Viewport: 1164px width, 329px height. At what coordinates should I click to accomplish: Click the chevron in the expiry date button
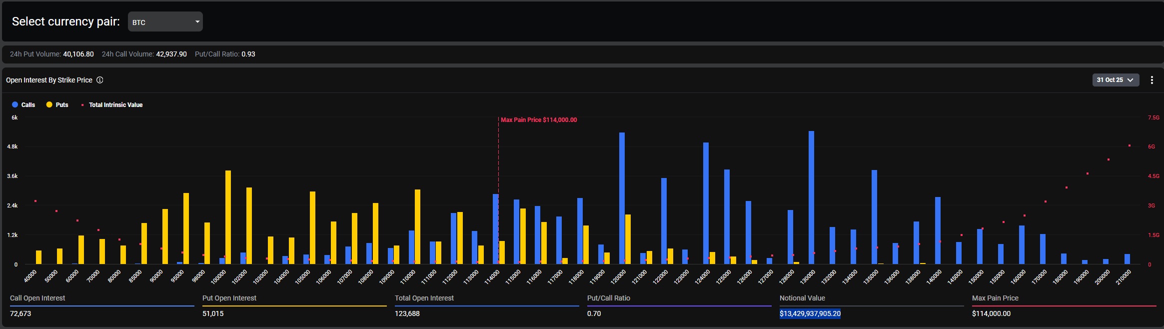(1130, 80)
